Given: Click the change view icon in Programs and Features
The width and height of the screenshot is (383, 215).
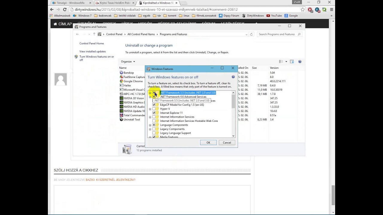Looking at the screenshot, I should pos(281,62).
